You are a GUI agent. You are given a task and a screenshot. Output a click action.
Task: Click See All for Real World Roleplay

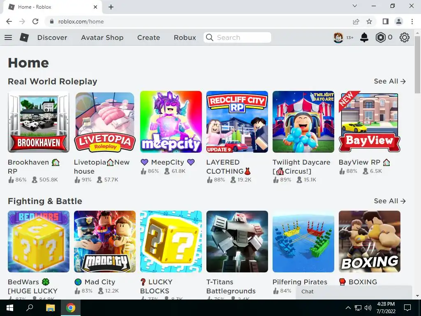click(x=390, y=81)
